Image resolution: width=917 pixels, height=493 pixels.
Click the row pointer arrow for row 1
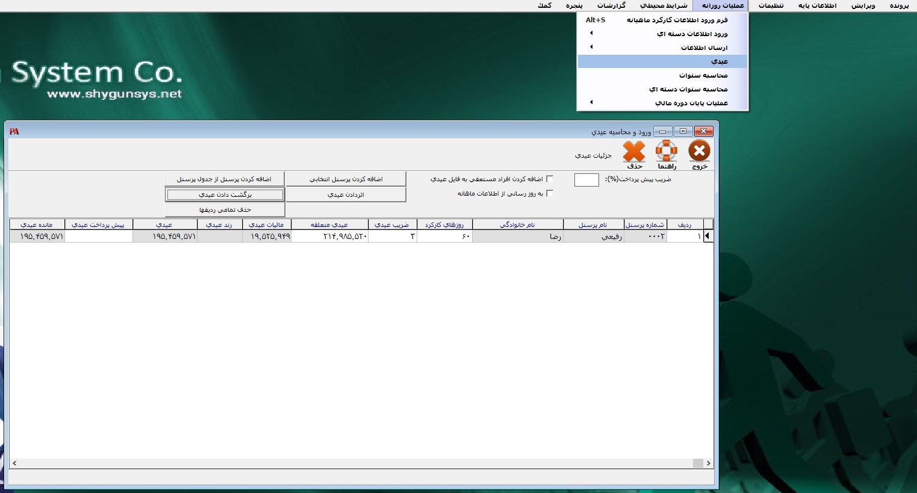click(x=708, y=237)
